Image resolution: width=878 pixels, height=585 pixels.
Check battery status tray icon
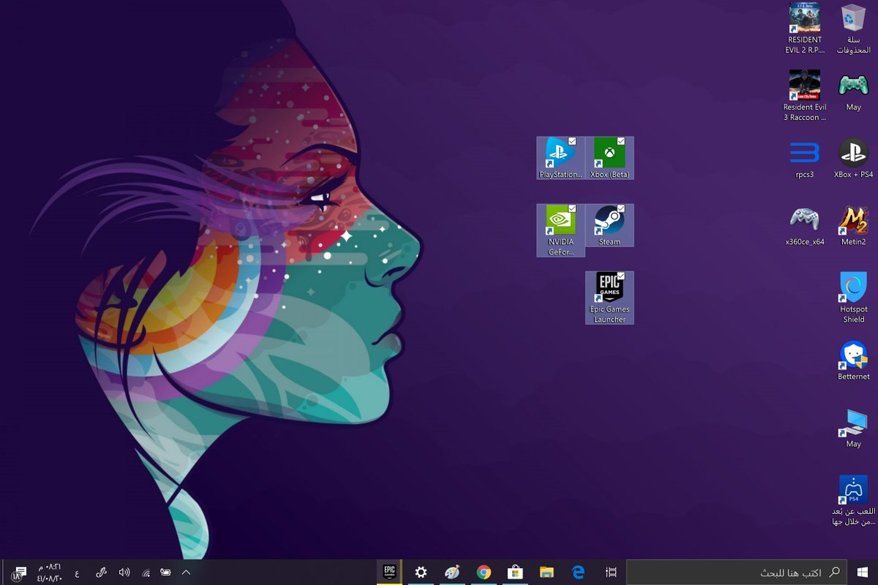coord(165,572)
